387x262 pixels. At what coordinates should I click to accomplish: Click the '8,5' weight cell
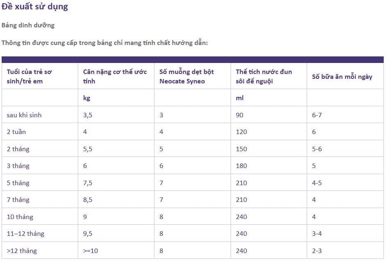pyautogui.click(x=88, y=200)
